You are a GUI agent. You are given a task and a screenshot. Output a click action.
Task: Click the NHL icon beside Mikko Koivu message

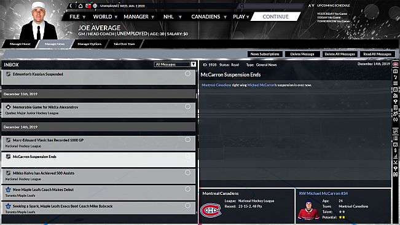click(8, 173)
